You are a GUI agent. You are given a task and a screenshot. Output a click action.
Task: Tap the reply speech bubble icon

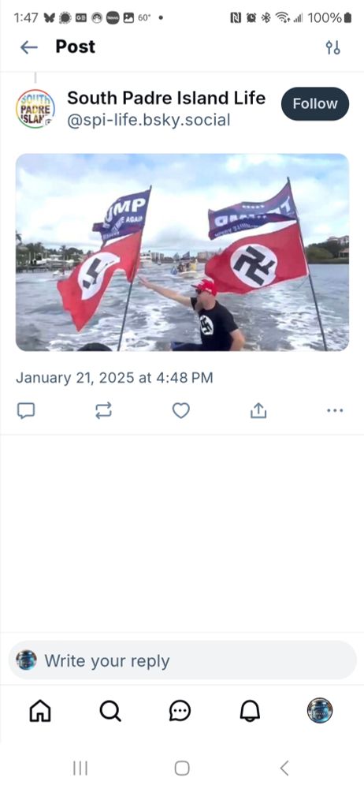click(26, 410)
